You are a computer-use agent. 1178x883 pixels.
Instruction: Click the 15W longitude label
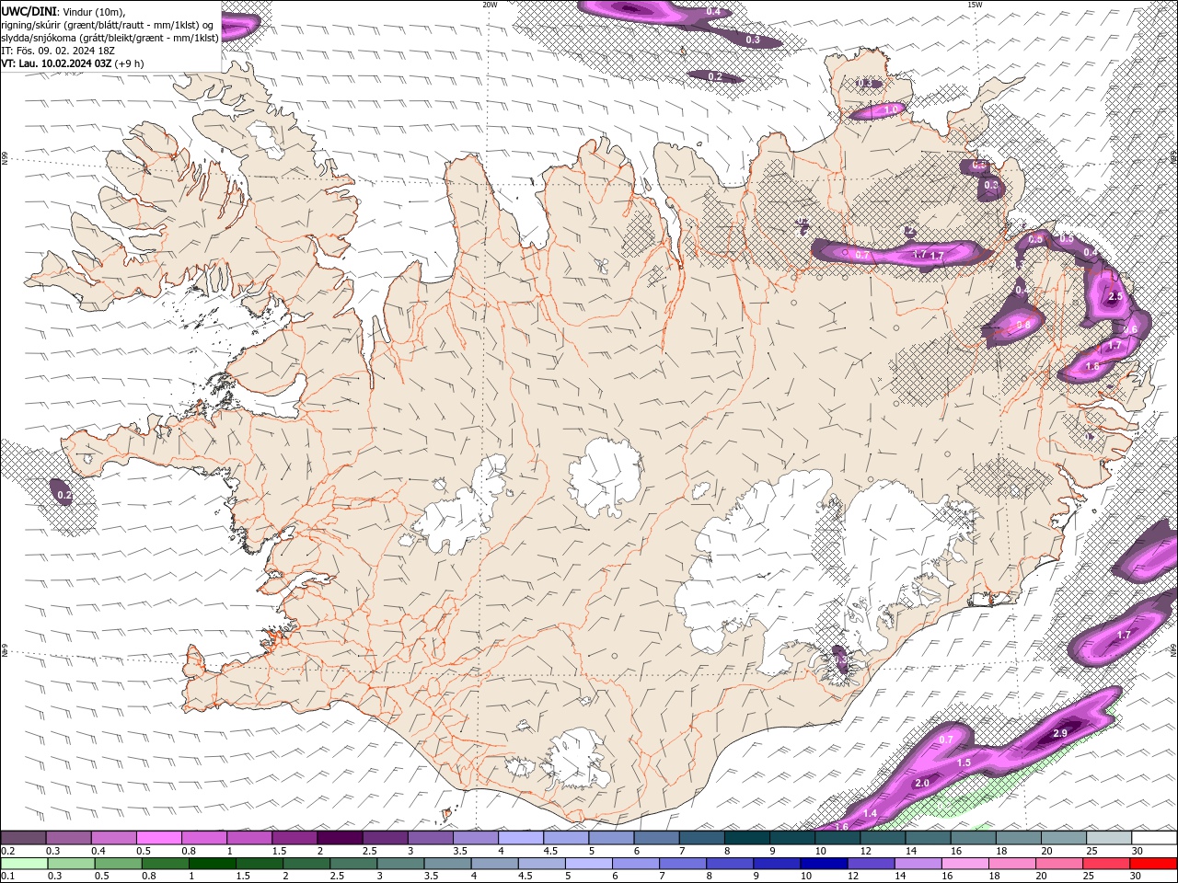(975, 5)
